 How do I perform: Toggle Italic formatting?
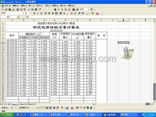38,13
